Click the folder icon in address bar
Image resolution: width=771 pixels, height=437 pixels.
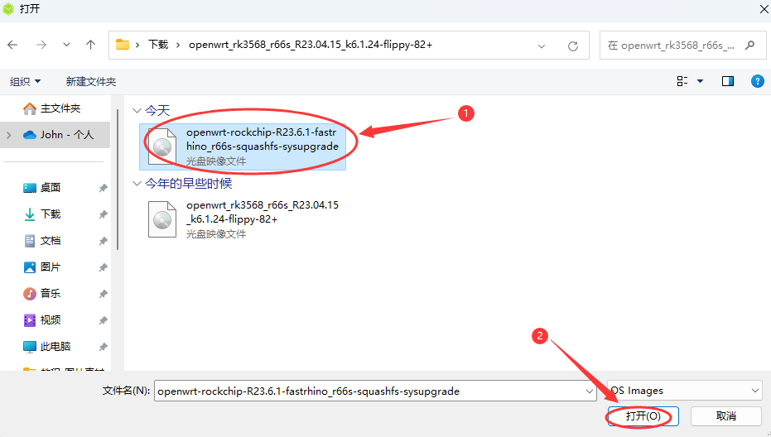pos(122,45)
